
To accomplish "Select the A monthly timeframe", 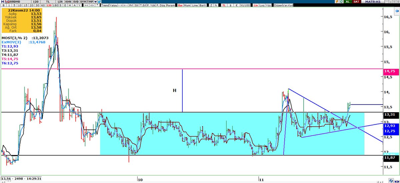I will pos(74,6).
